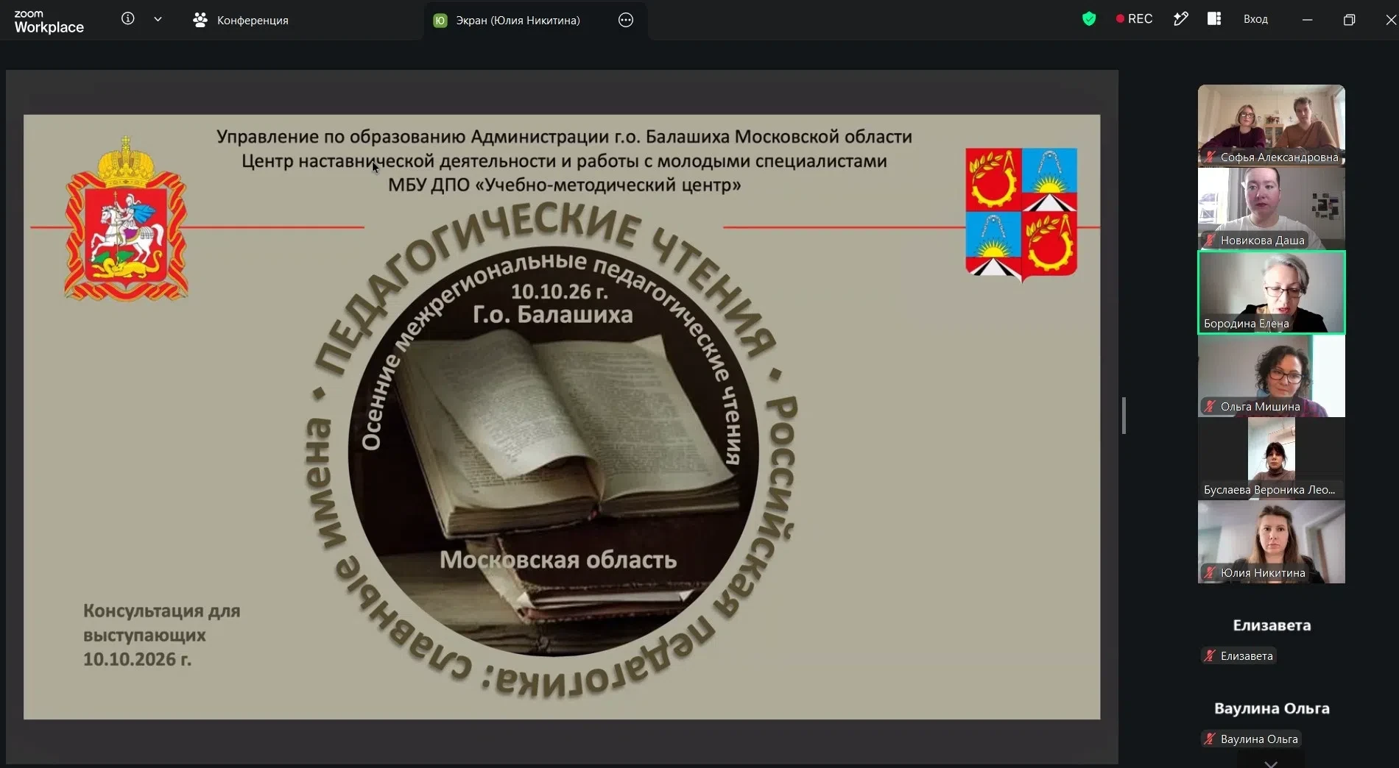Click muted mic icon next to Ваулина Ольга label
Image resolution: width=1399 pixels, height=768 pixels.
(1210, 739)
